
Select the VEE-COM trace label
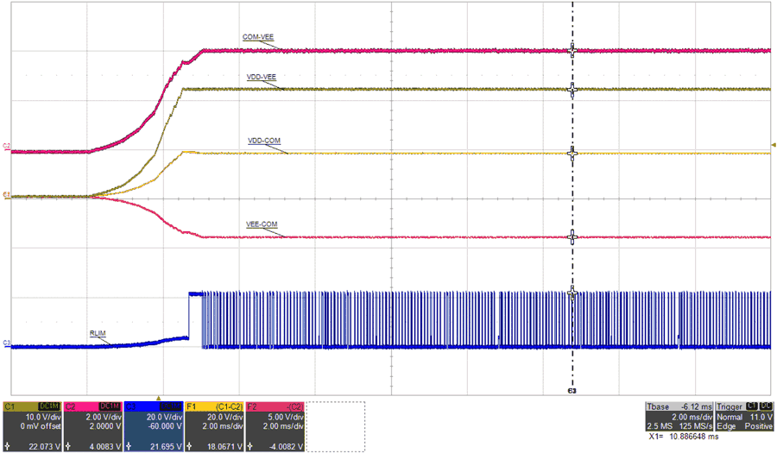262,224
